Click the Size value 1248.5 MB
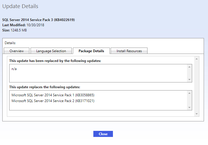 coord(19,30)
